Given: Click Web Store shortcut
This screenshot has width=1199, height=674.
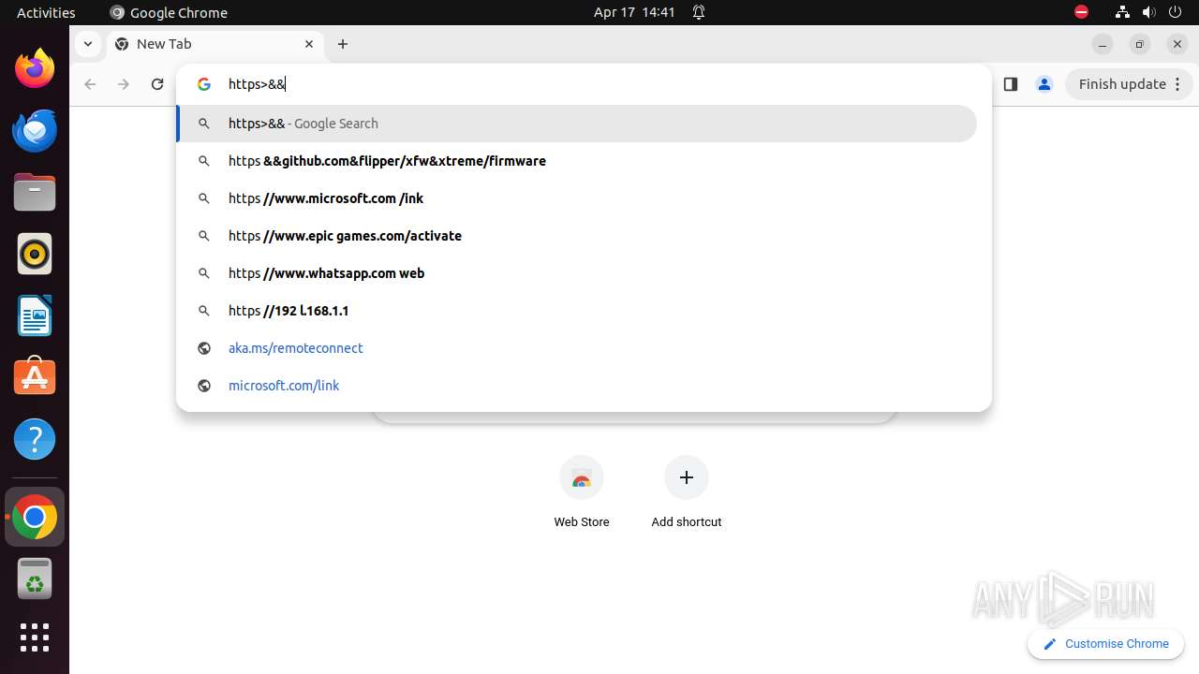Looking at the screenshot, I should tap(582, 493).
